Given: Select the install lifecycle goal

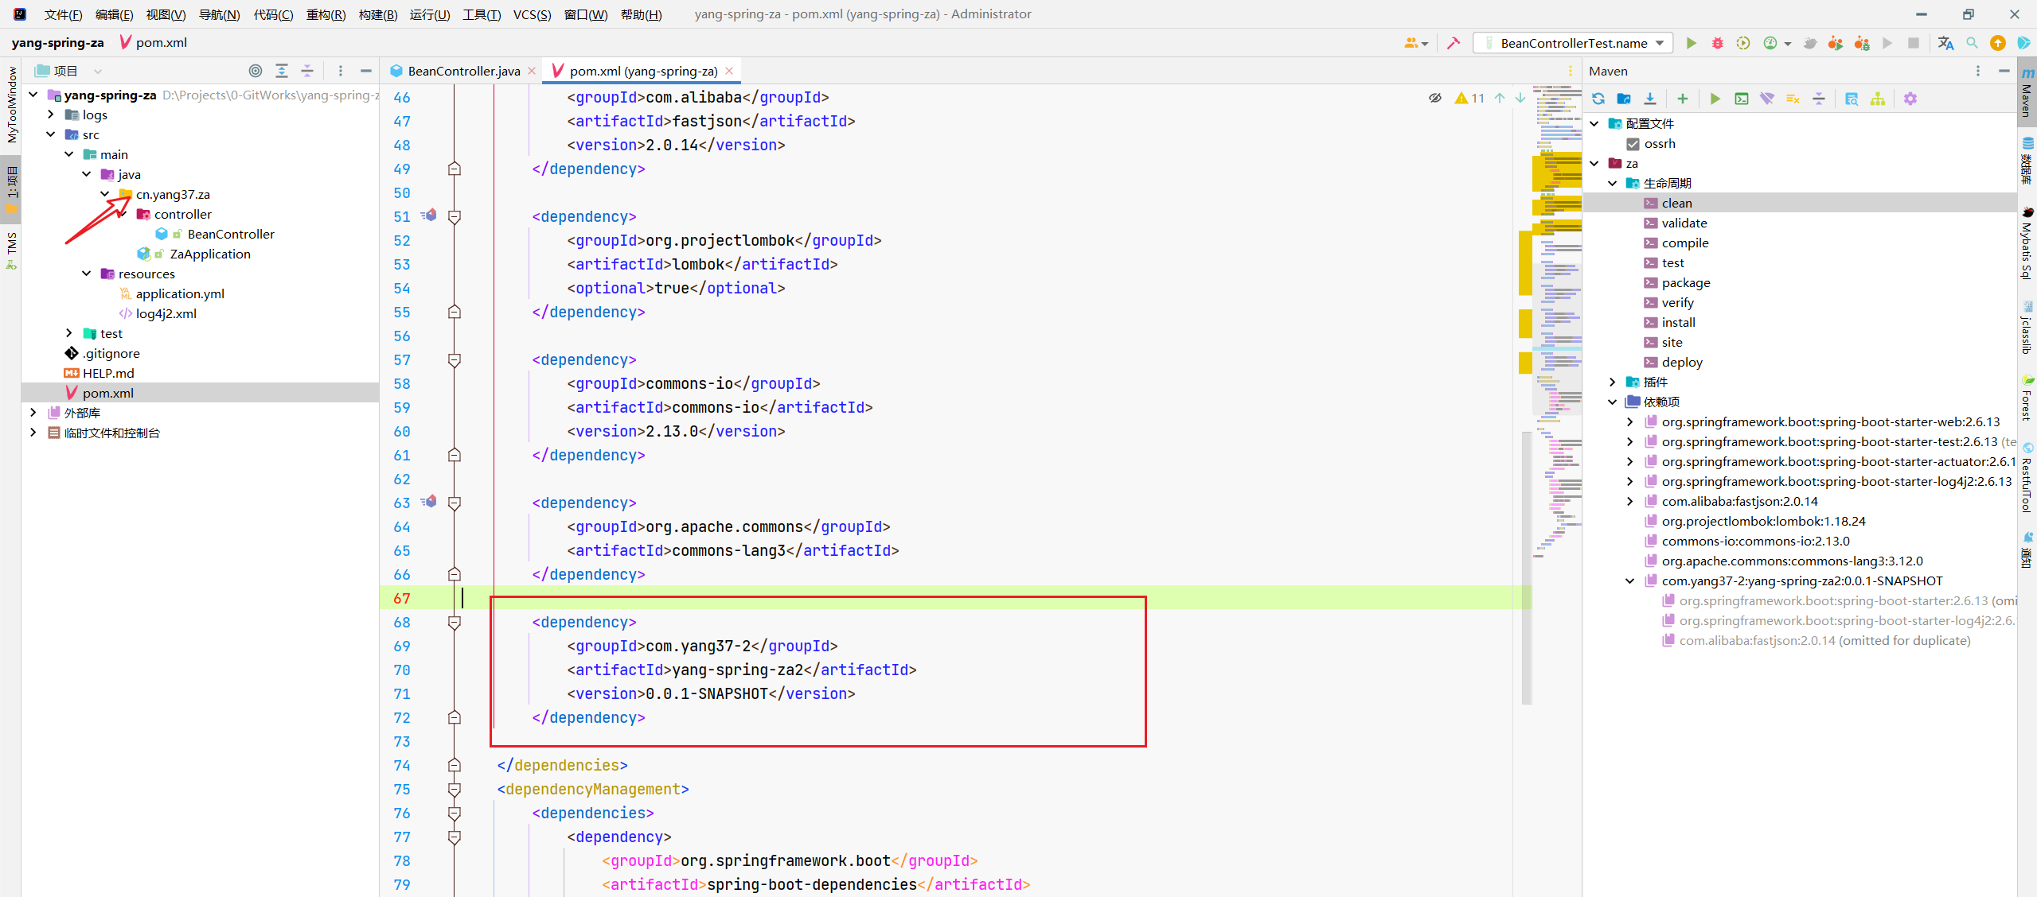Looking at the screenshot, I should [x=1678, y=322].
